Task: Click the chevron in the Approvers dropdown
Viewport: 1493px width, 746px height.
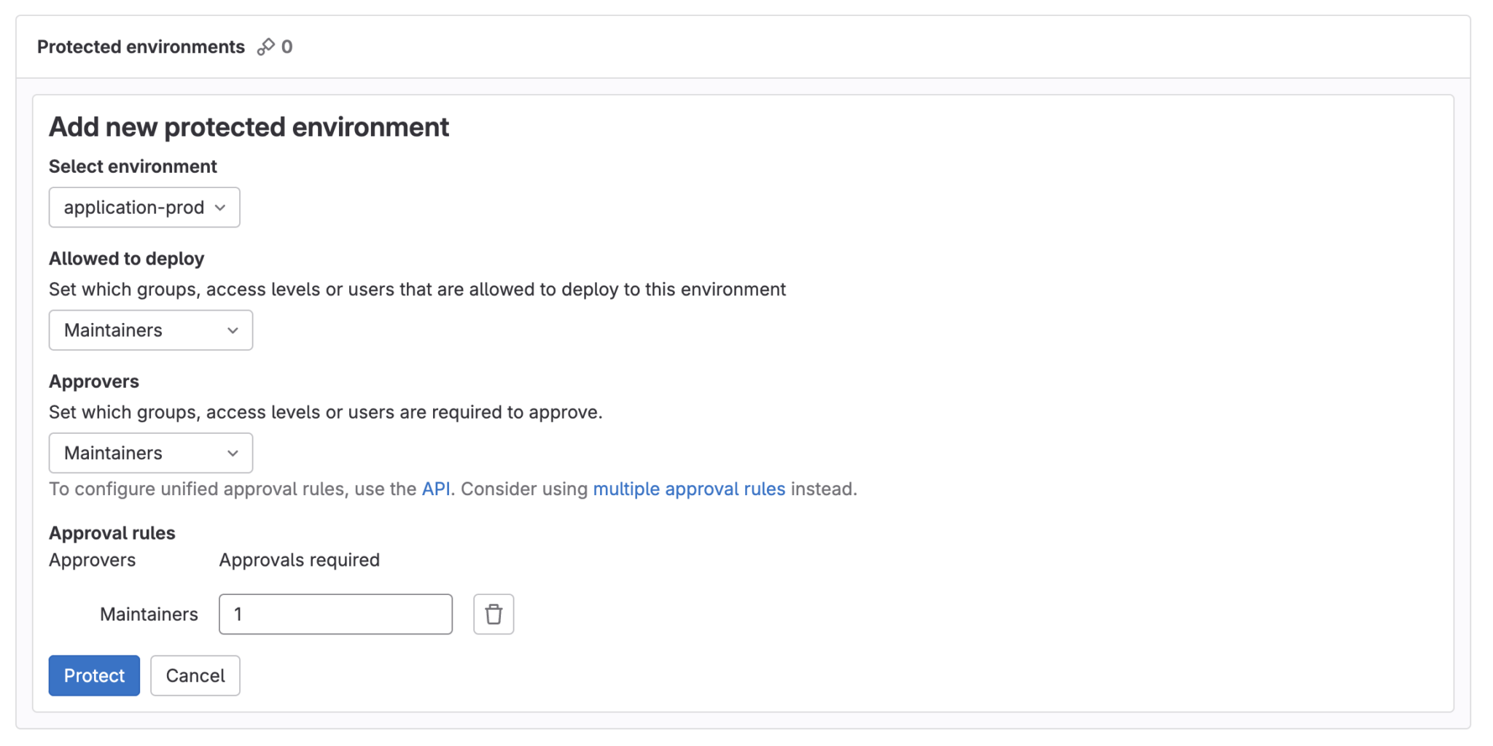Action: click(x=233, y=453)
